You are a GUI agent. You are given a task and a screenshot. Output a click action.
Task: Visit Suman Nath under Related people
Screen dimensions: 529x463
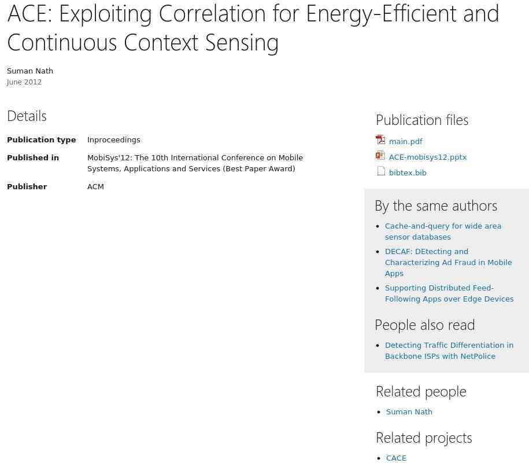coord(409,412)
